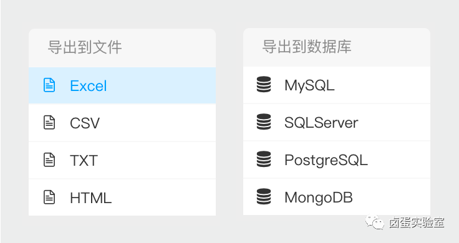Click the file icon next to CSV
This screenshot has width=459, height=243.
point(49,122)
